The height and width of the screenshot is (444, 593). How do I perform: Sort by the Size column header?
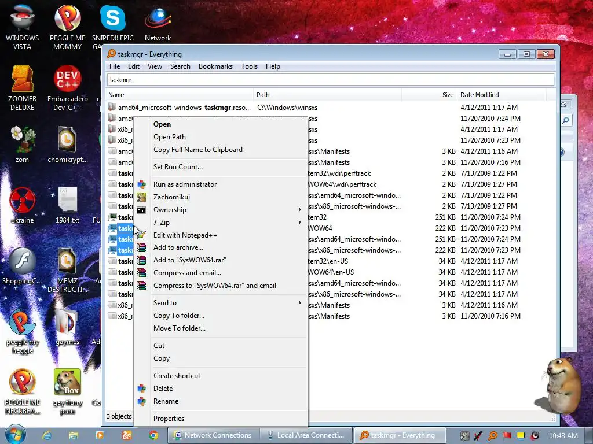pos(429,95)
